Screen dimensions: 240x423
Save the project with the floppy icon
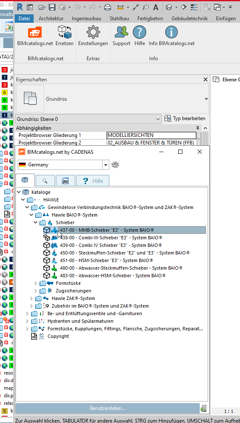(52, 7)
